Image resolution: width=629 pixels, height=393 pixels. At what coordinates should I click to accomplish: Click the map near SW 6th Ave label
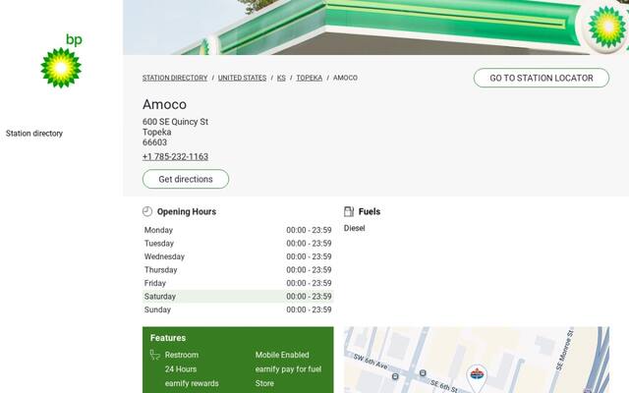371,362
